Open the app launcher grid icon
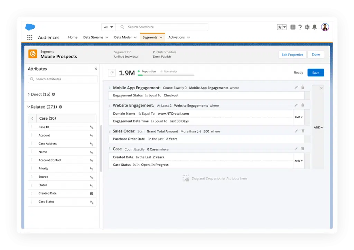The width and height of the screenshot is (354, 250). (x=30, y=37)
